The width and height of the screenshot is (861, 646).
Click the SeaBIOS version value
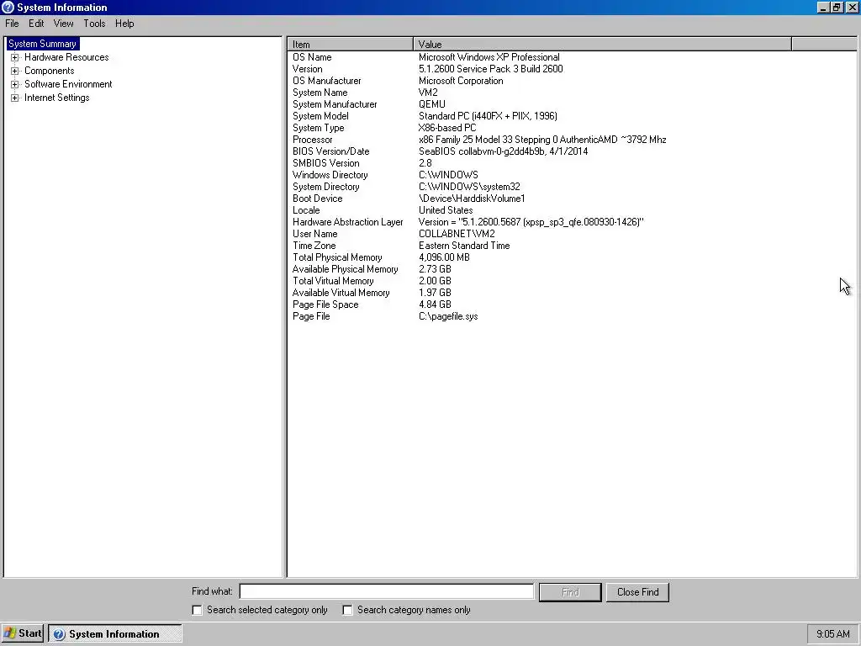(x=503, y=151)
